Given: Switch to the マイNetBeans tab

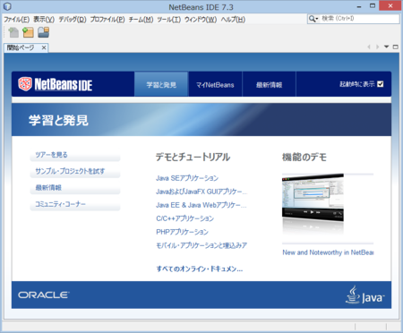Looking at the screenshot, I should 215,85.
